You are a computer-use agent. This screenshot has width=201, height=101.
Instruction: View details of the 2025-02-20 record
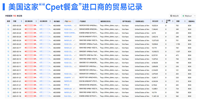[x=9, y=44]
